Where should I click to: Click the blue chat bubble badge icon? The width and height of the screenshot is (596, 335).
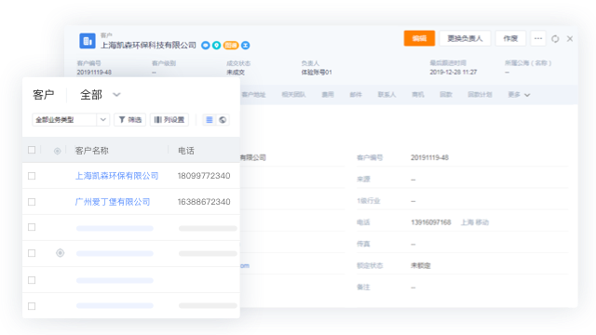click(x=205, y=46)
